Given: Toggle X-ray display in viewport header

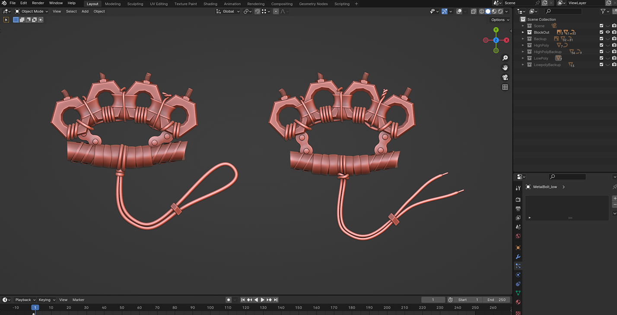Looking at the screenshot, I should click(474, 12).
